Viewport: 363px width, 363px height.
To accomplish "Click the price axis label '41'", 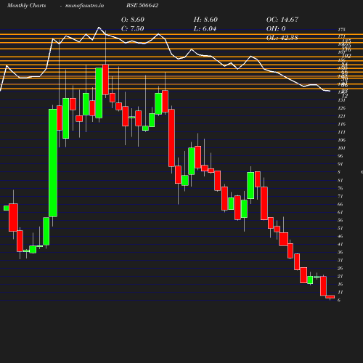I will click(340, 244).
